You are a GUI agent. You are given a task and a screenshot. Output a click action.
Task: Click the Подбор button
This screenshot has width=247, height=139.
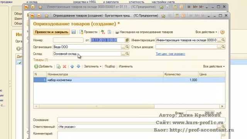[110, 66]
